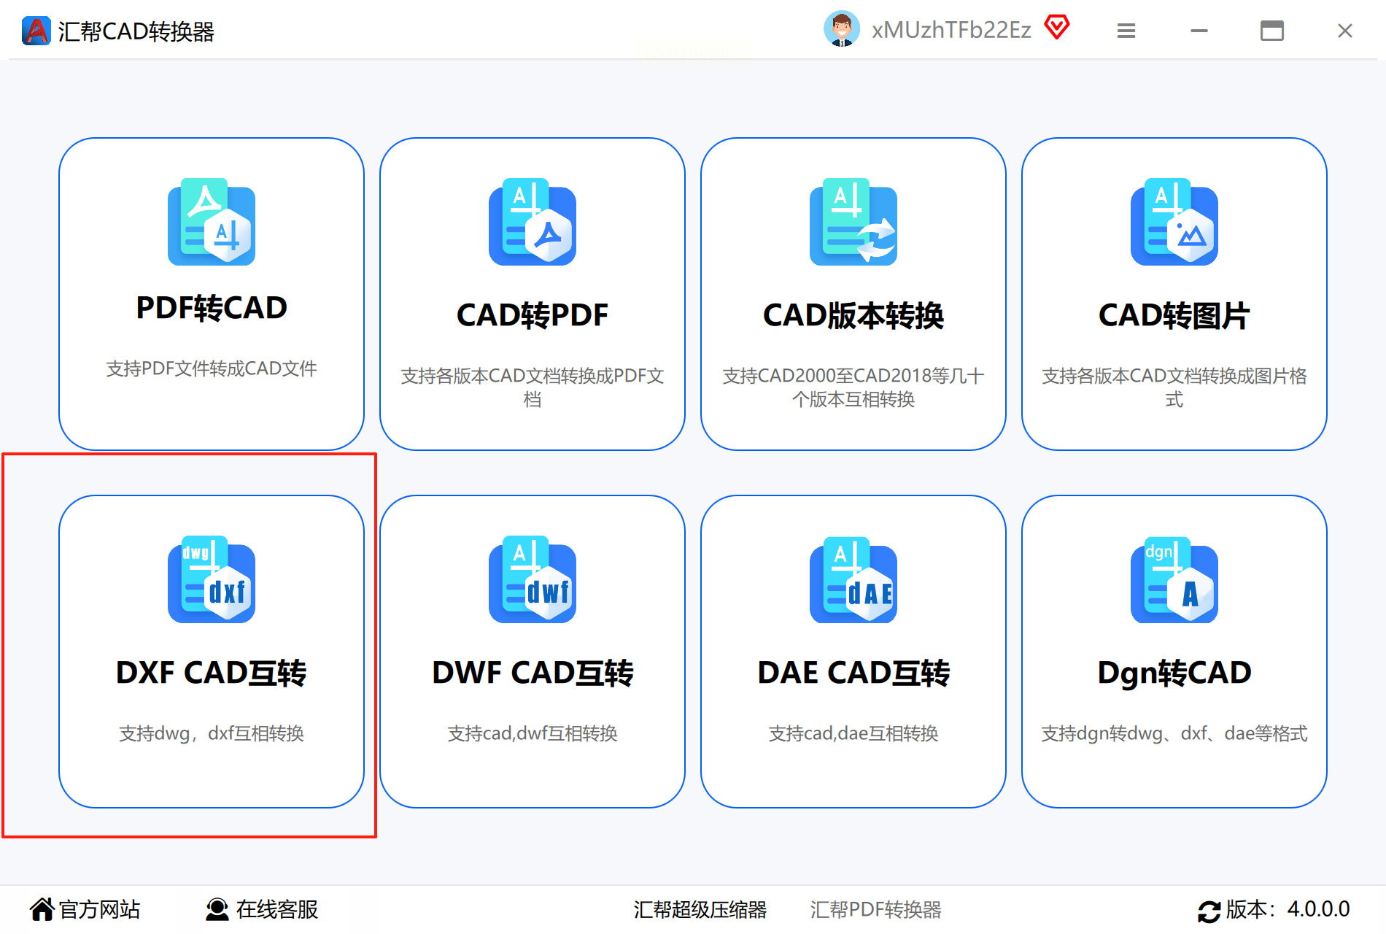Click the app logo in title bar

coord(36,31)
